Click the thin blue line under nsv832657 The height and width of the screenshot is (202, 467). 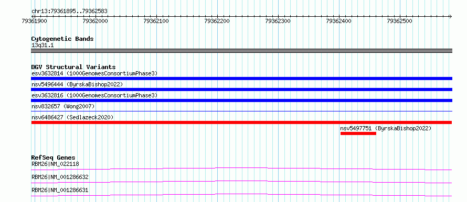tap(241, 111)
